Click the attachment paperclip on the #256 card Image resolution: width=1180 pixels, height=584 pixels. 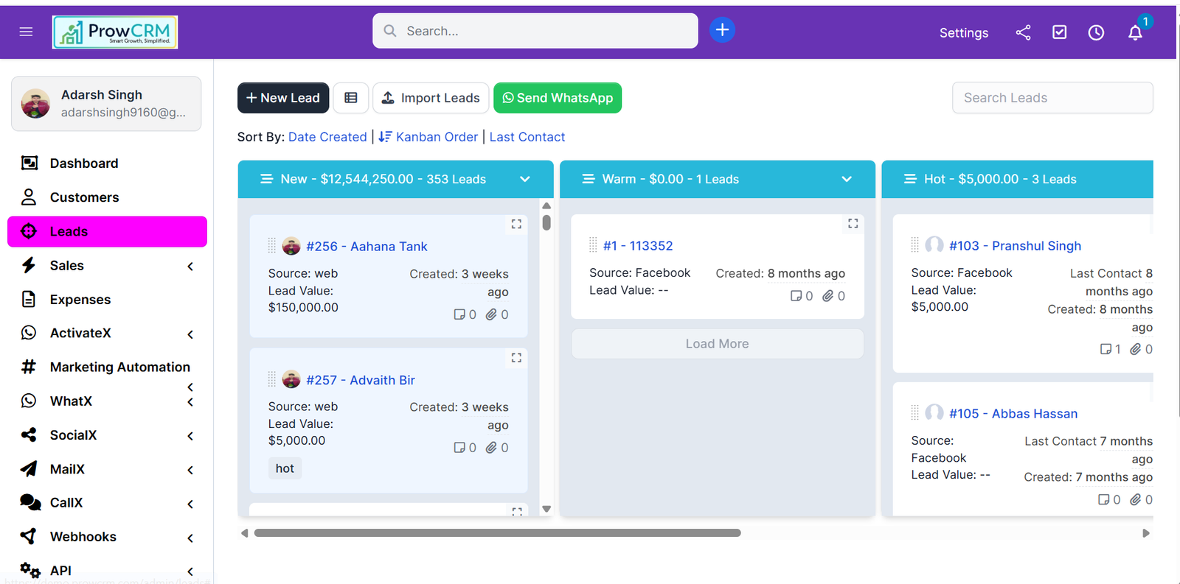pyautogui.click(x=491, y=314)
